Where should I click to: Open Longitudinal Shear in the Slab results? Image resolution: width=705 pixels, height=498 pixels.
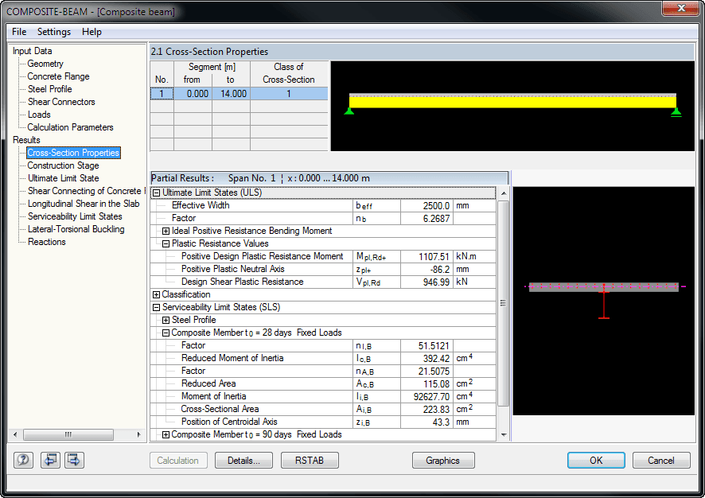click(x=84, y=204)
